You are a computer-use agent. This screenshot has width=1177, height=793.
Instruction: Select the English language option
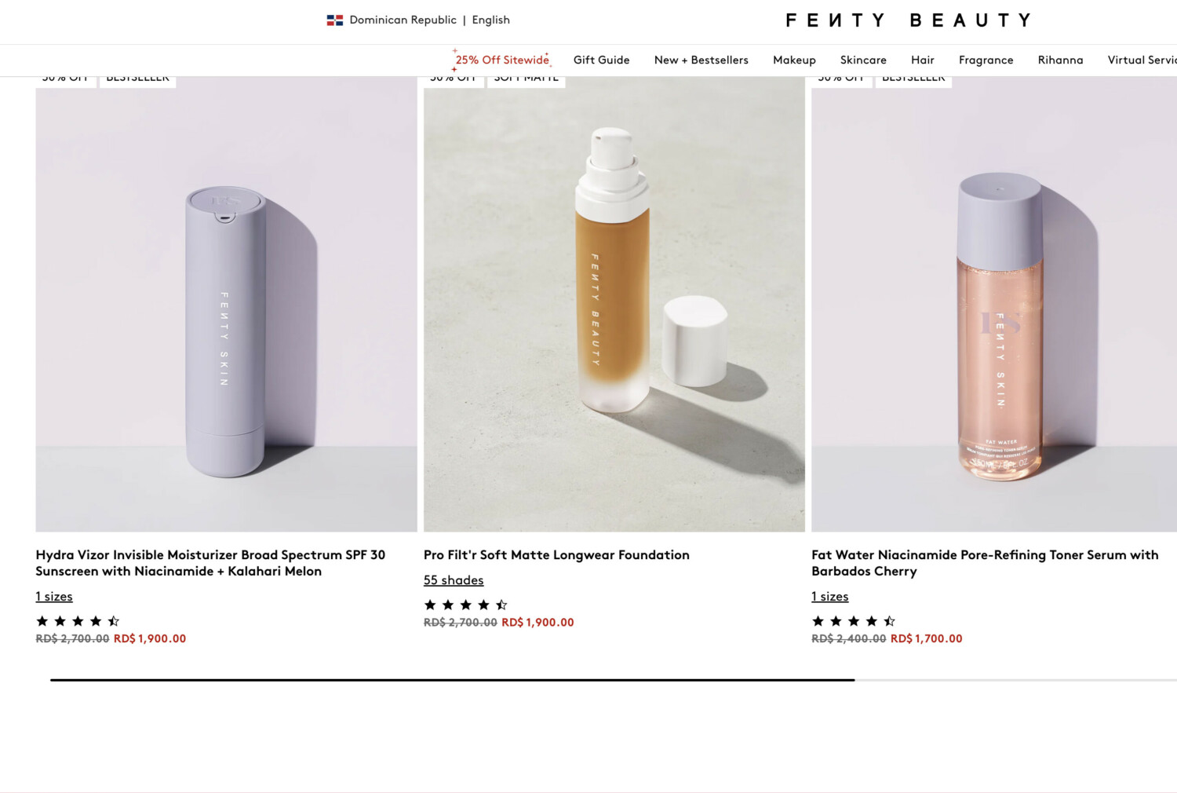pyautogui.click(x=490, y=20)
